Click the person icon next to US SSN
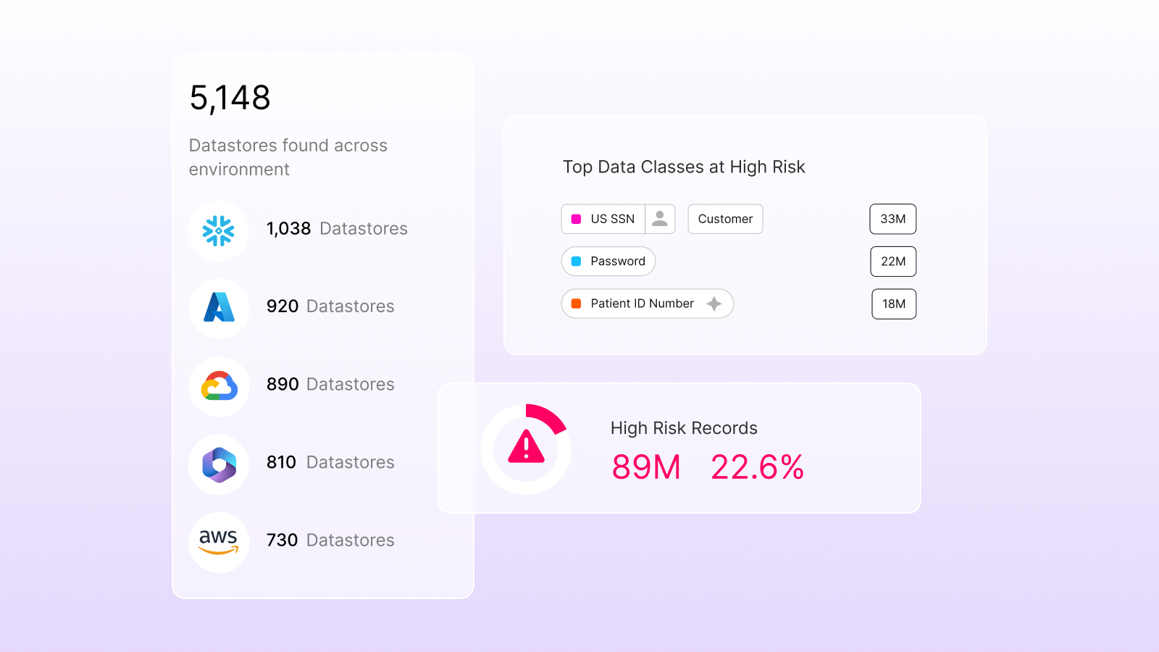This screenshot has height=652, width=1159. pos(660,218)
